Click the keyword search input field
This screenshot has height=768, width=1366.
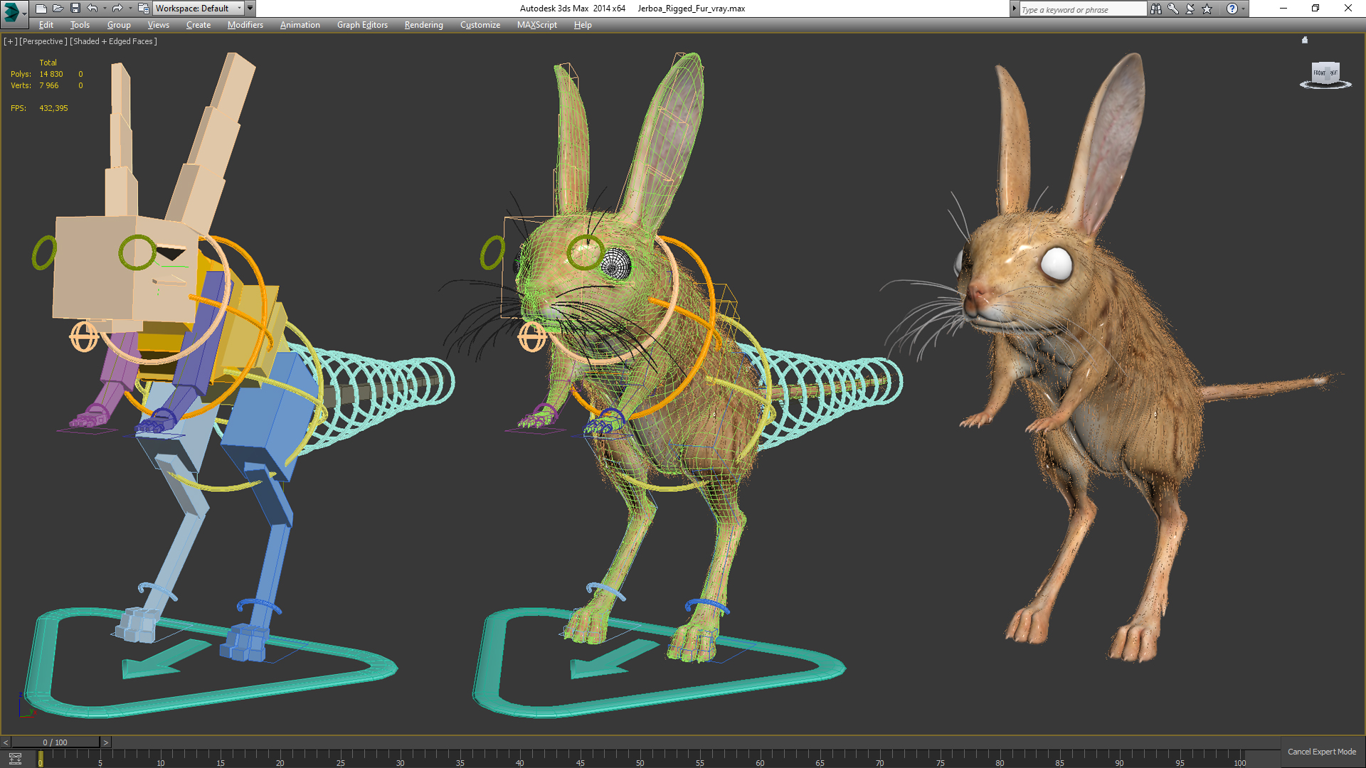pyautogui.click(x=1081, y=9)
